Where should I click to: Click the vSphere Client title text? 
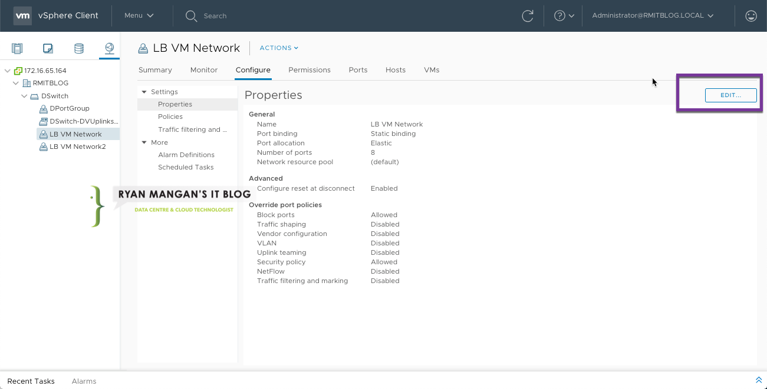click(68, 16)
